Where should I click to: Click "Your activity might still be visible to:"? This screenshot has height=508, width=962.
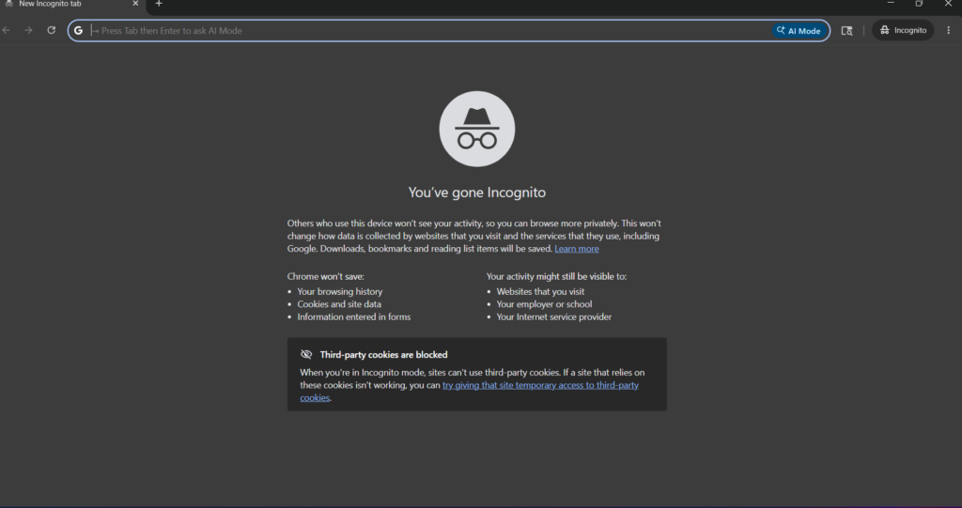(x=556, y=277)
